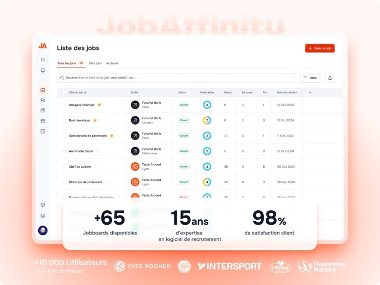The height and width of the screenshot is (285, 380).
Task: Click Futurist Bank logo in Gestionnaire de patrimoine row
Action: pyautogui.click(x=135, y=136)
